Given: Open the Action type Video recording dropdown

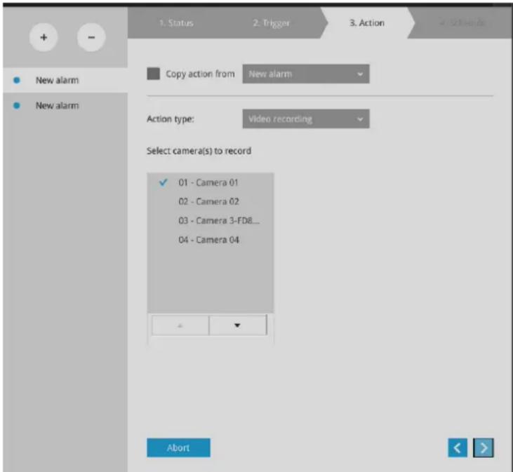Looking at the screenshot, I should 306,119.
